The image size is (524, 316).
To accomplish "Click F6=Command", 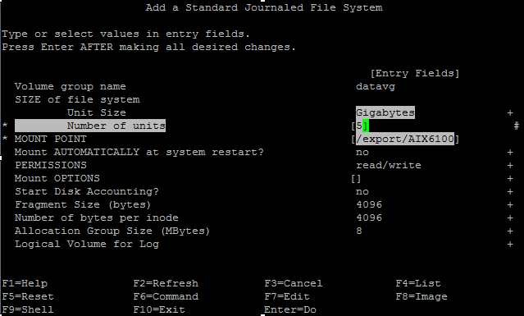I will [x=166, y=296].
